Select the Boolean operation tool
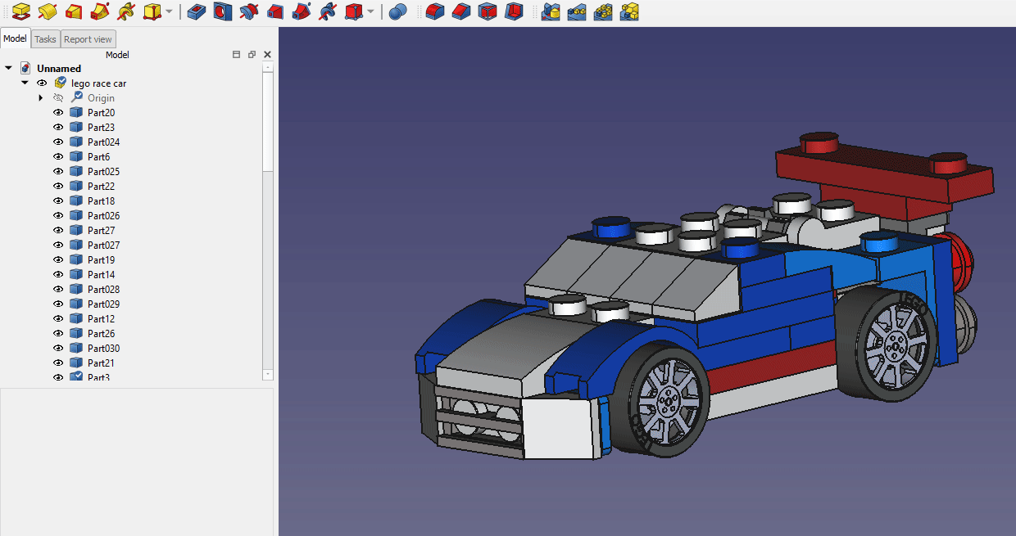The image size is (1016, 536). coord(398,11)
